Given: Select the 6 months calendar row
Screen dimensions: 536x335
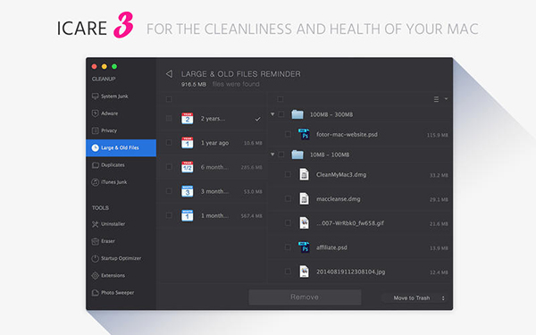Looking at the screenshot, I should click(214, 167).
